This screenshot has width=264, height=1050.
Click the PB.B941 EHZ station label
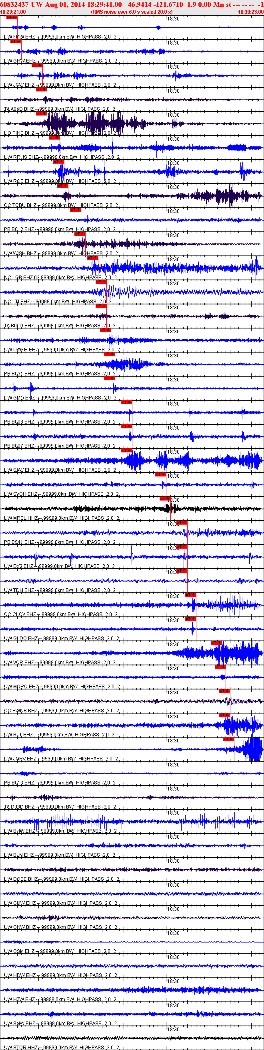(x=60, y=542)
